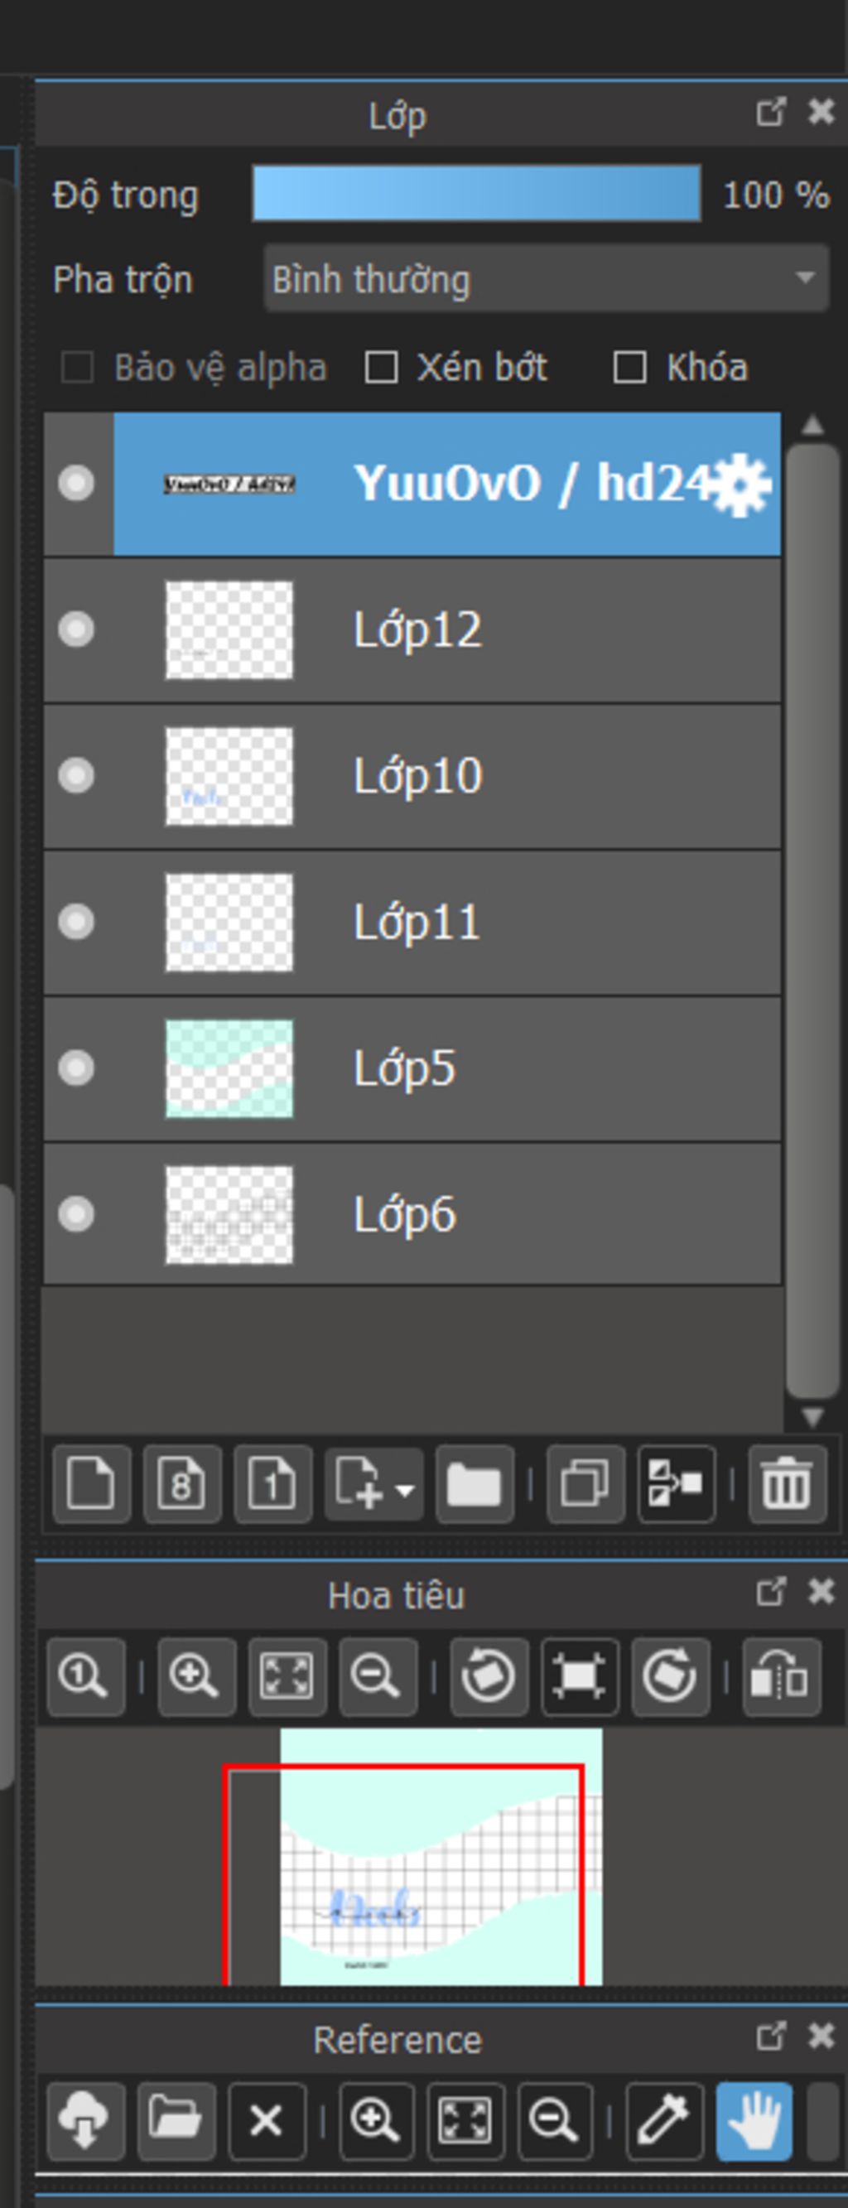Add a new color layer
The height and width of the screenshot is (2208, 848).
pos(91,1483)
